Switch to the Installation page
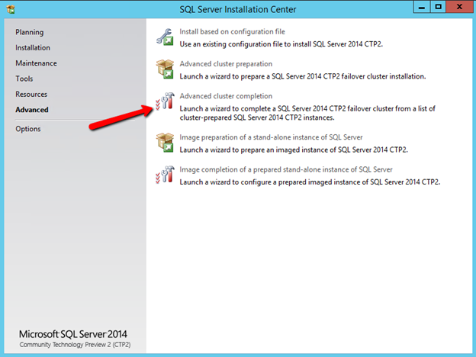476x357 pixels. click(x=33, y=47)
